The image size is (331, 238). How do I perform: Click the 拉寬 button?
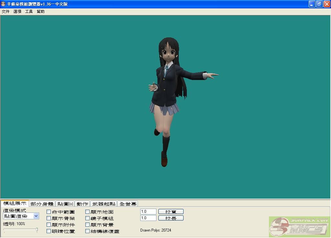click(x=171, y=212)
